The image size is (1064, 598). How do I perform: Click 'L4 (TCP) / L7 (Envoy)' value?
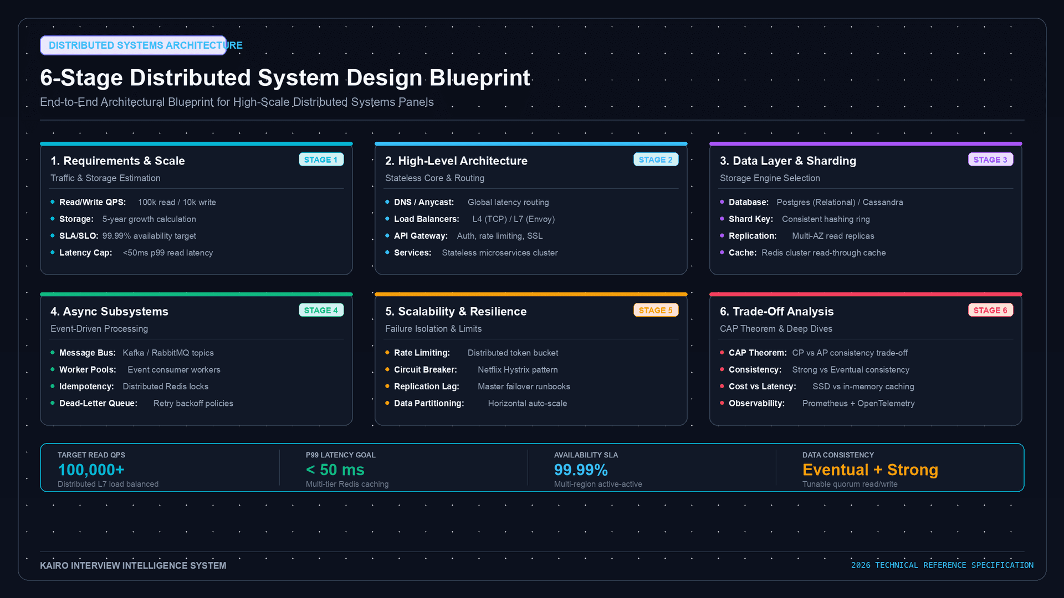514,219
